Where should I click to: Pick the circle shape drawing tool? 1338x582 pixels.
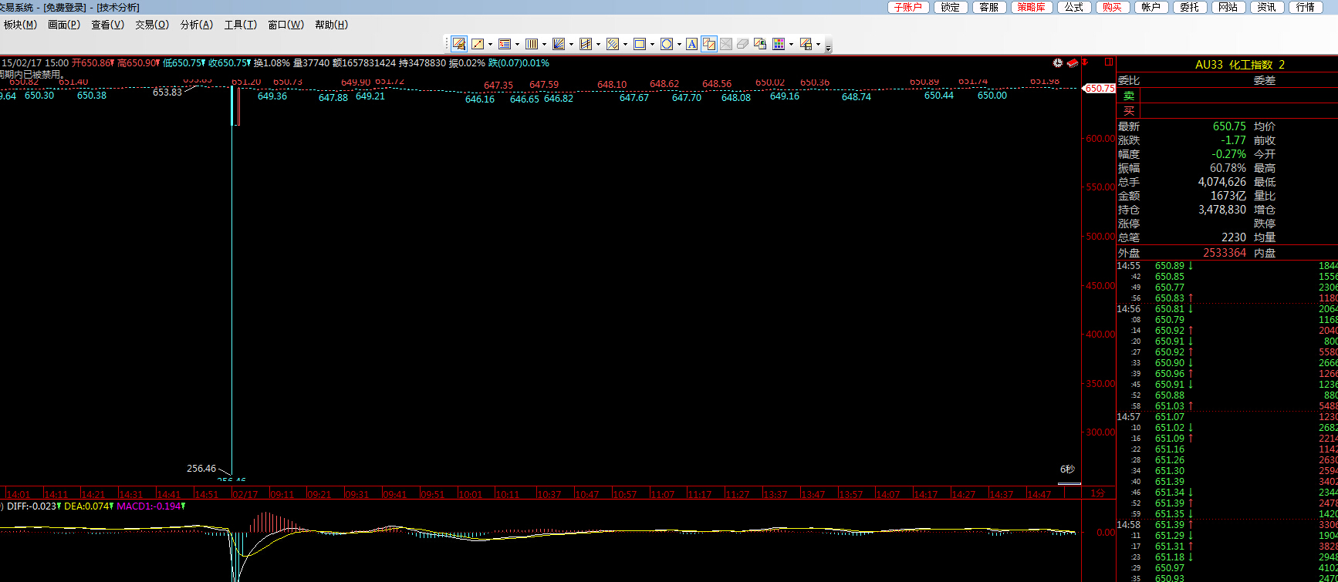click(667, 44)
